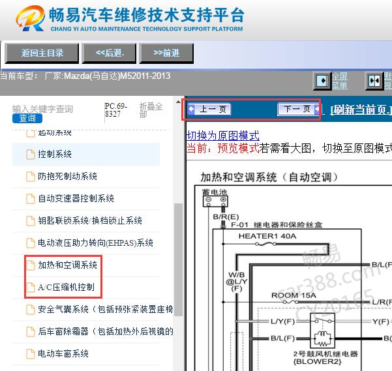Click the blue 查询 search button
Screen dimensions: 392x371
(x=27, y=118)
